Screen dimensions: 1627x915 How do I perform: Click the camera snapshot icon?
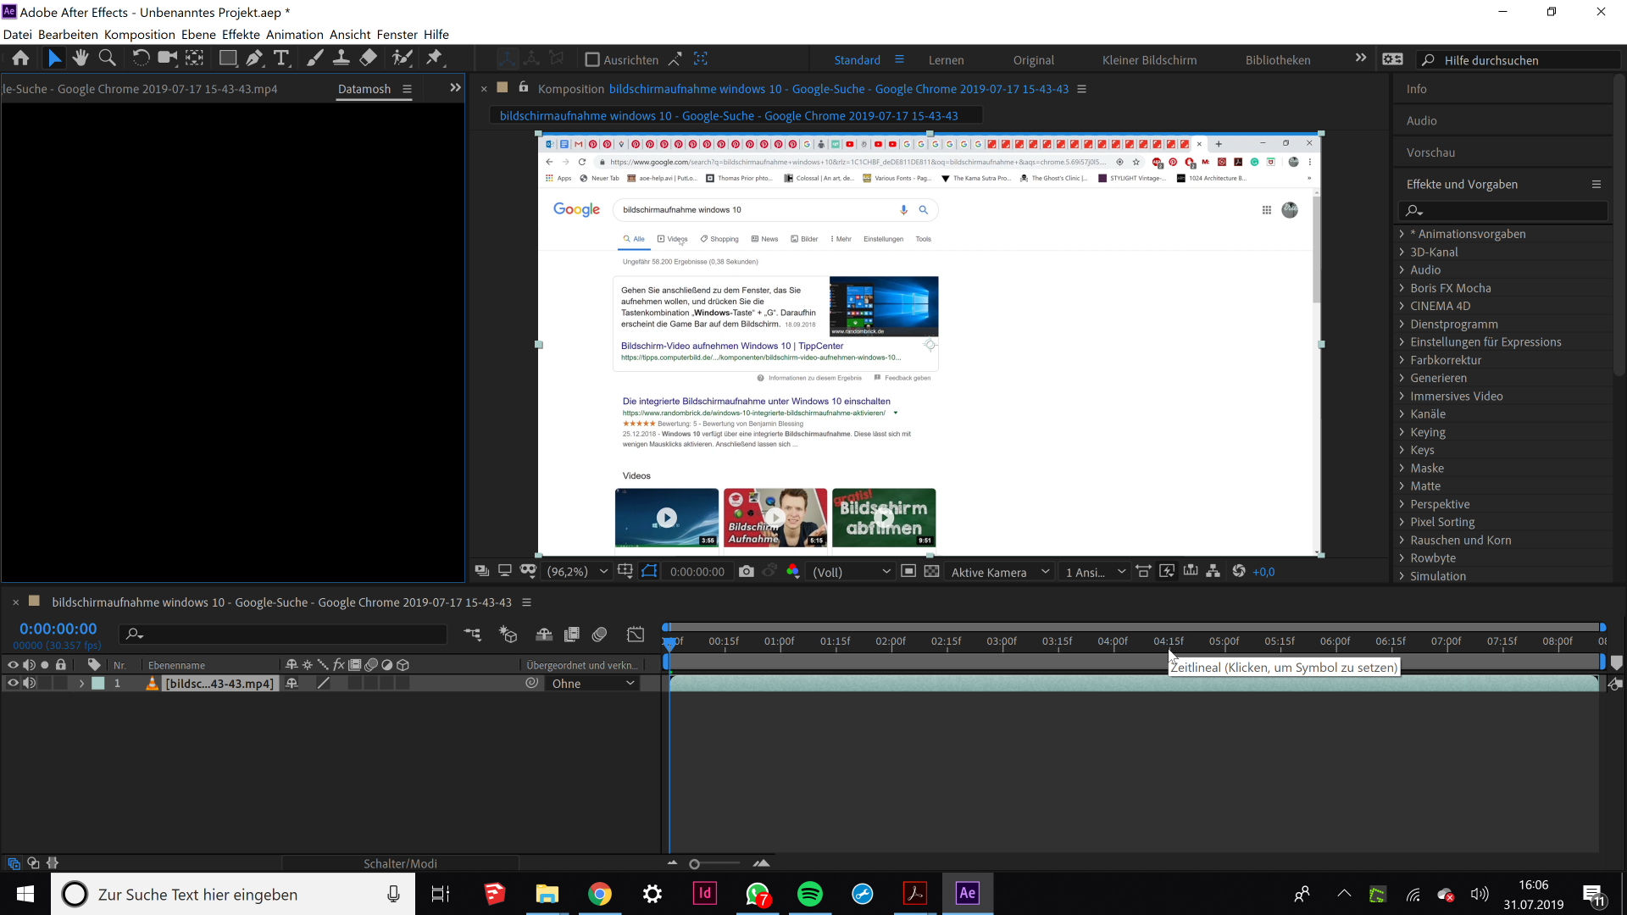coord(746,571)
